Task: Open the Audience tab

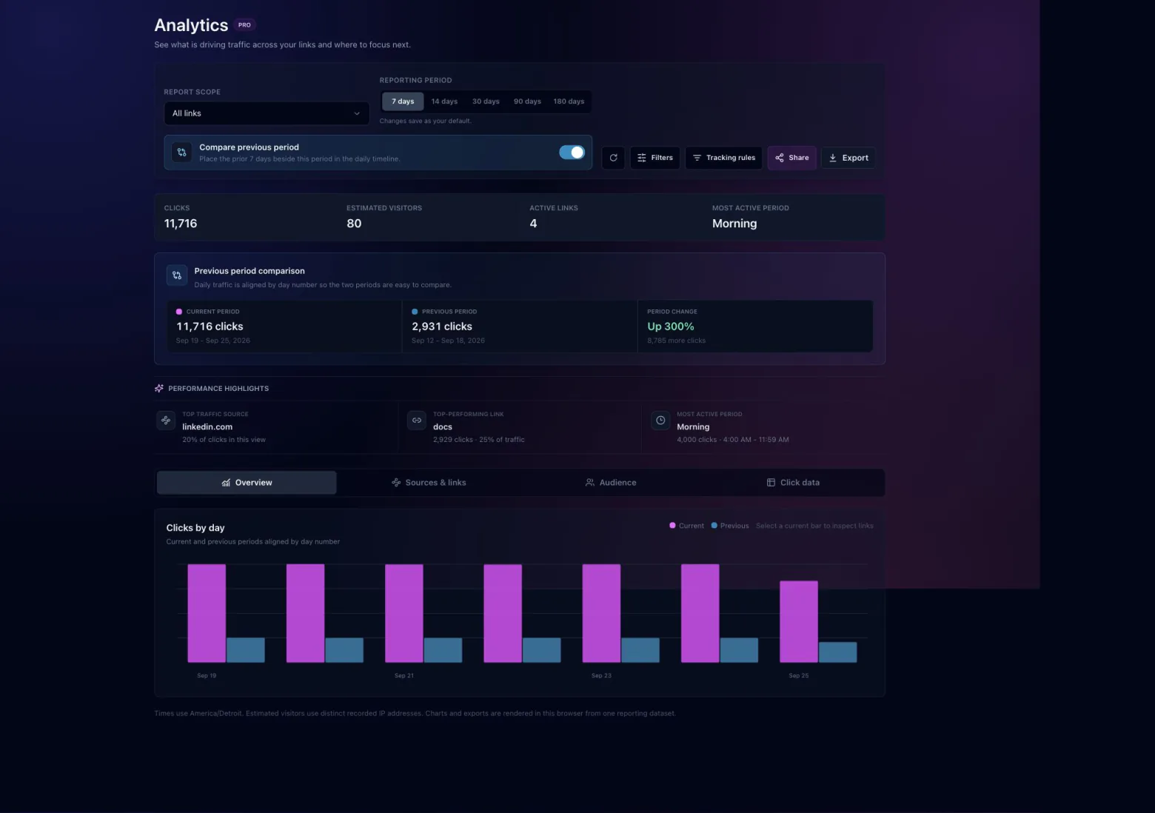Action: click(611, 483)
